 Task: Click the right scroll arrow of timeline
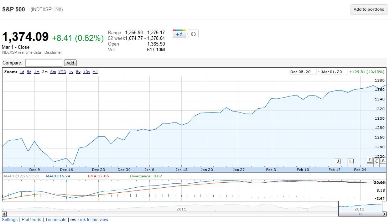click(x=384, y=214)
